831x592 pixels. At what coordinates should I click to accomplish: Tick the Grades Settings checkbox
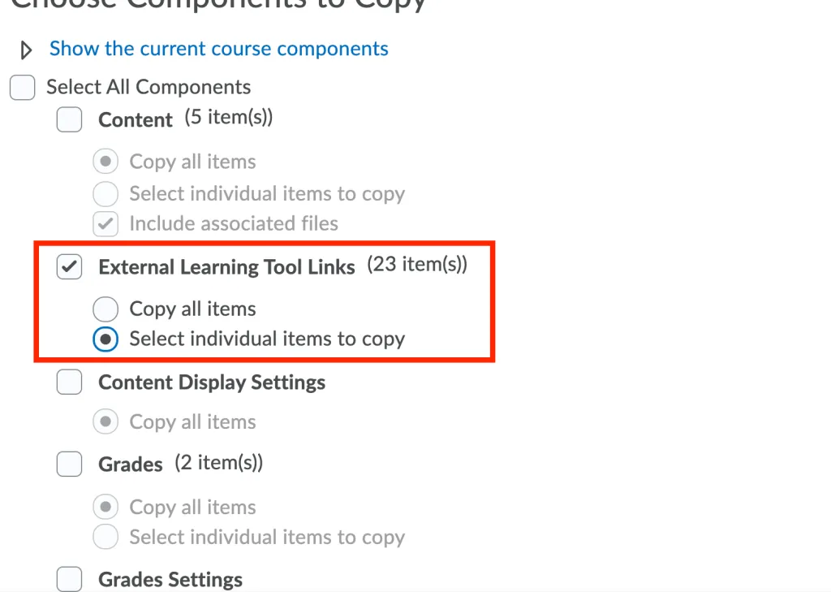[70, 579]
